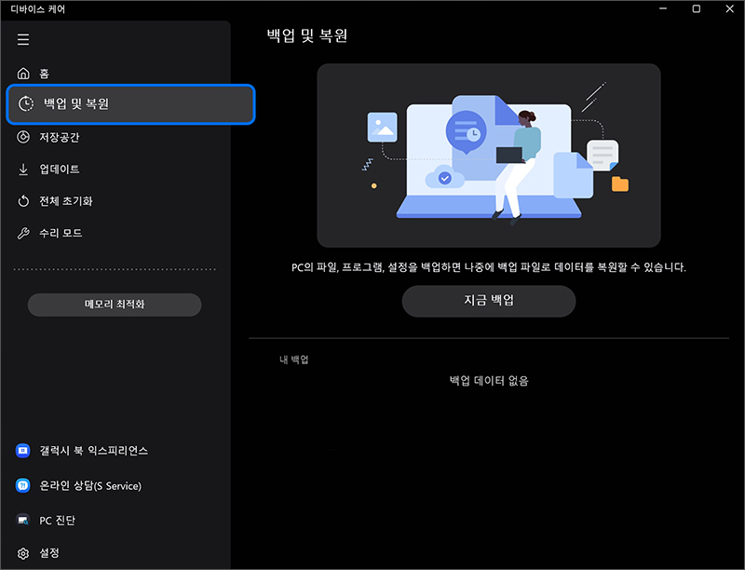Select the 백업 및 복원 clock icon
Viewport: 745px width, 570px height.
pyautogui.click(x=22, y=104)
